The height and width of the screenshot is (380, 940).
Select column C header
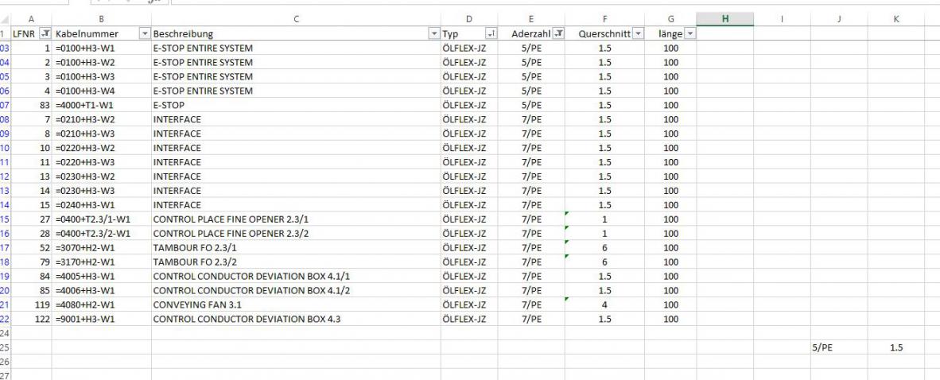(296, 19)
